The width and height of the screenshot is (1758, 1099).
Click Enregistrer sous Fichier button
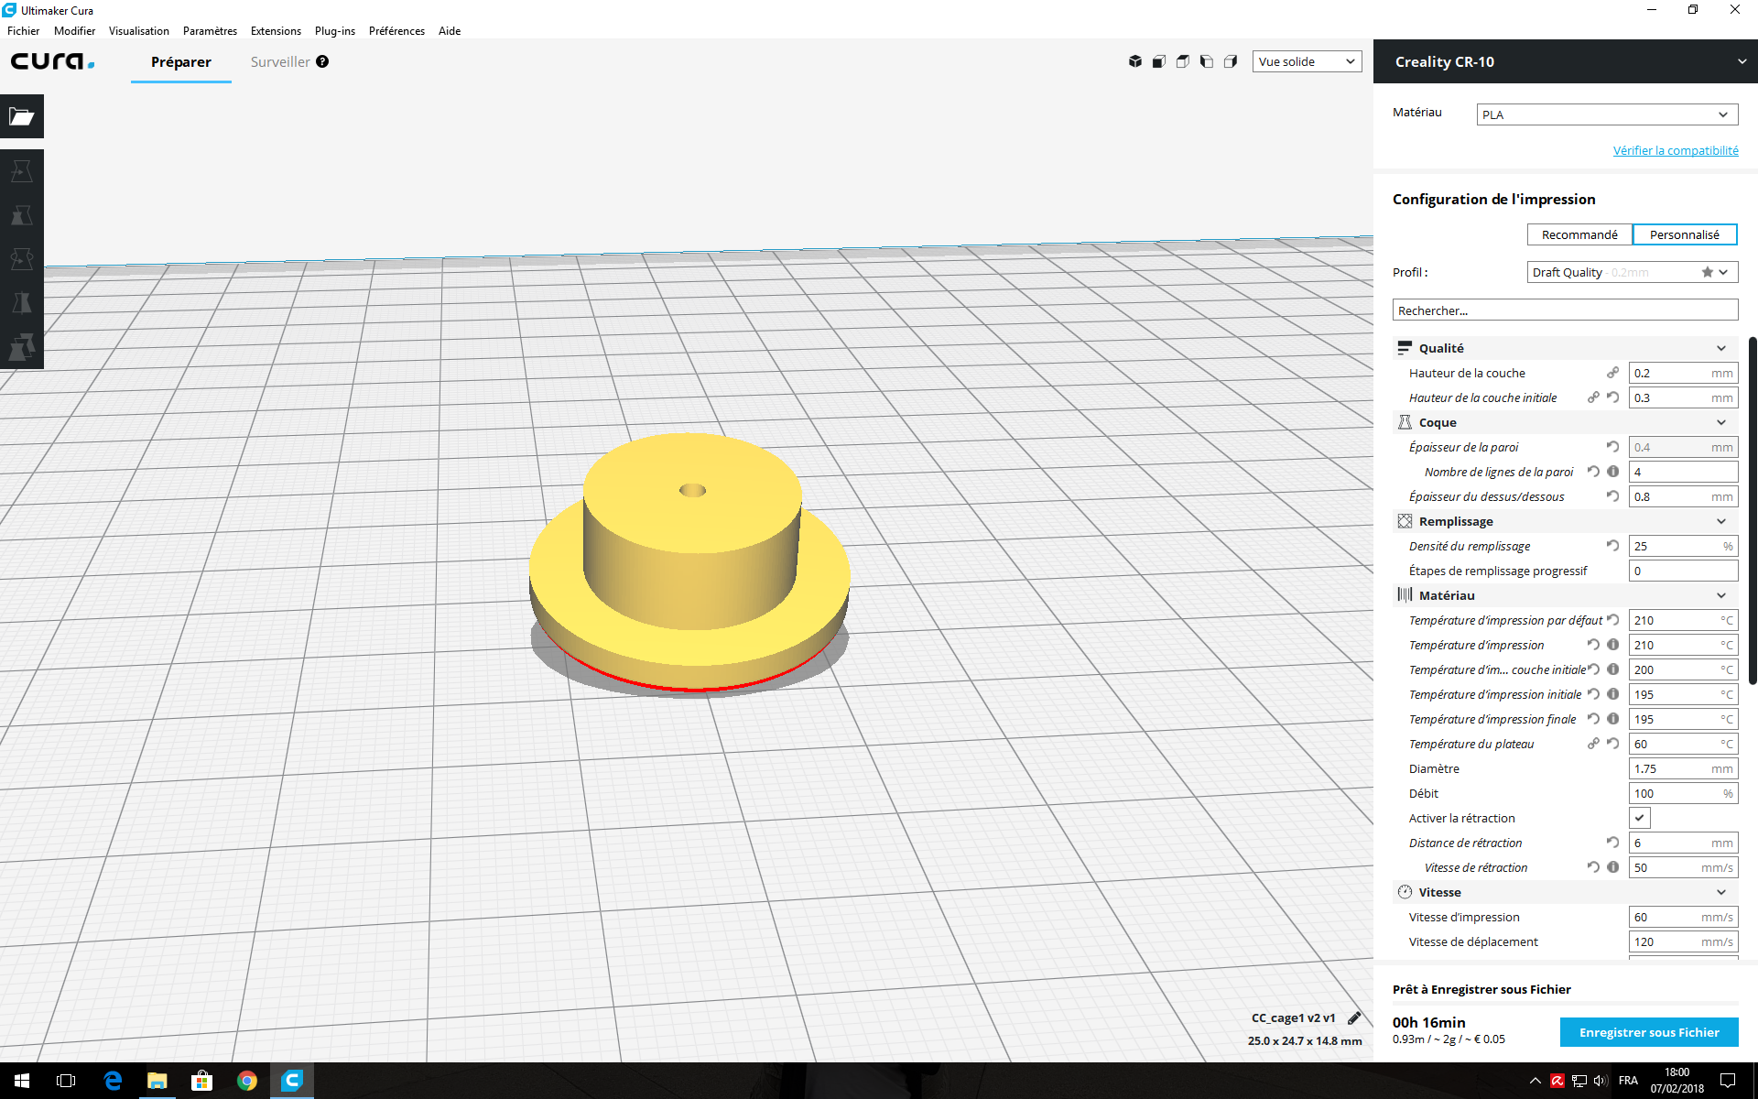click(1648, 1032)
